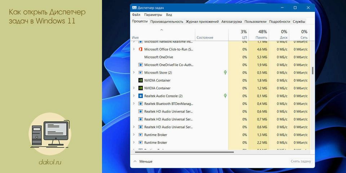
Task: Sort by the Память column header
Action: click(259, 34)
